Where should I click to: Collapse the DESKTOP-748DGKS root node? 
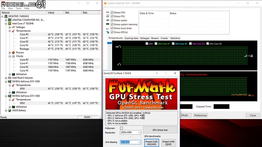pyautogui.click(x=2, y=16)
